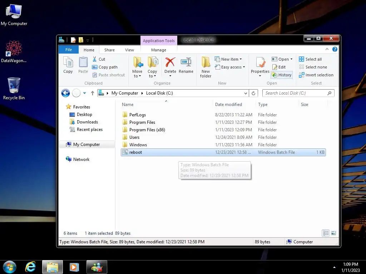This screenshot has height=274, width=366.
Task: Open the Properties dropdown arrow
Action: 260,76
